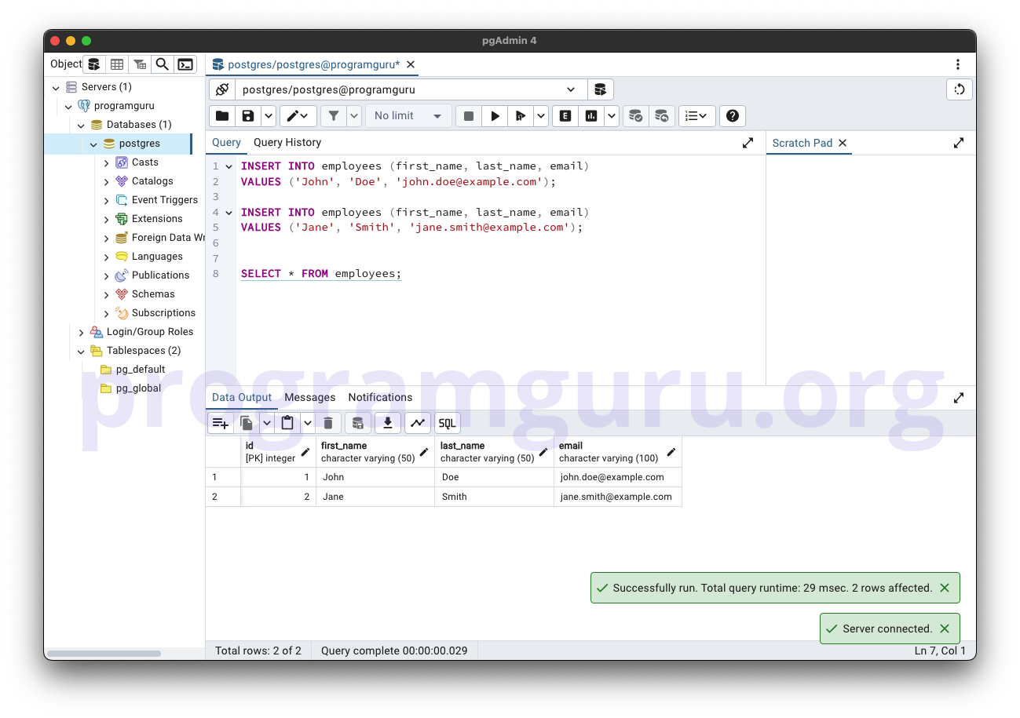Click the filter funnel icon
1020x718 pixels.
(x=334, y=116)
